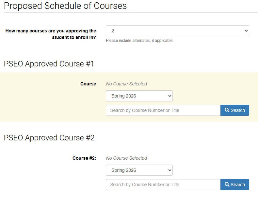Click the chevron arrow on Course #2 term selector
The height and width of the screenshot is (197, 258).
tap(169, 170)
